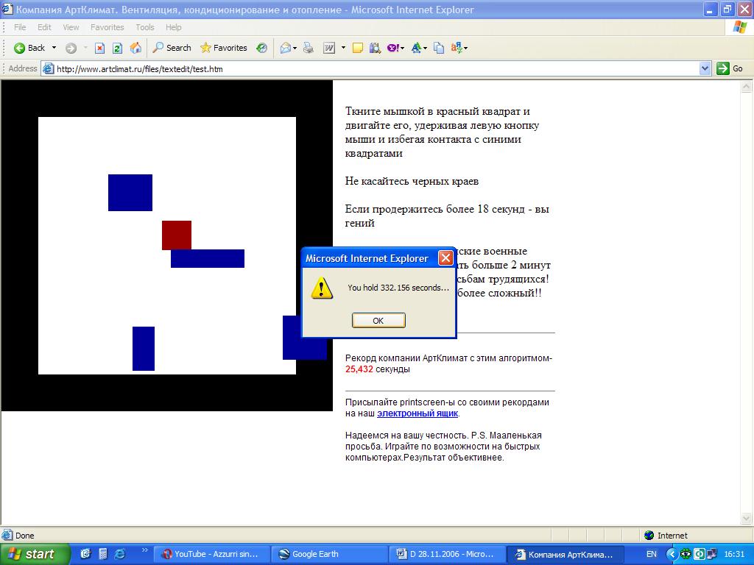Screen dimensions: 754x565
Task: Click the Show Desktop Quick Launch icon
Action: (x=85, y=554)
